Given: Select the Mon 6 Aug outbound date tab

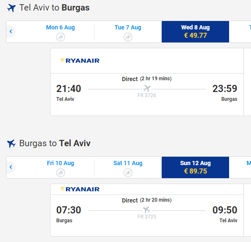Looking at the screenshot, I should 61,32.
